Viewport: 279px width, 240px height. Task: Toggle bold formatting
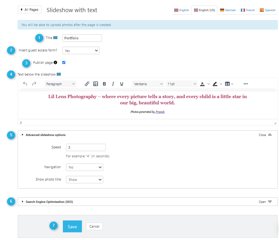click(x=104, y=84)
